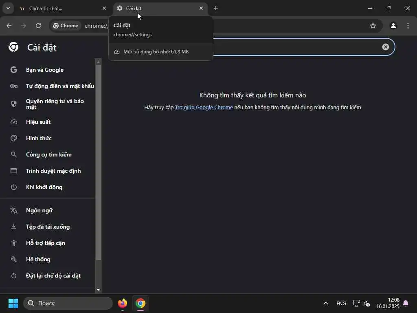Click the wrench system icon
This screenshot has height=313, width=417.
pyautogui.click(x=13, y=259)
